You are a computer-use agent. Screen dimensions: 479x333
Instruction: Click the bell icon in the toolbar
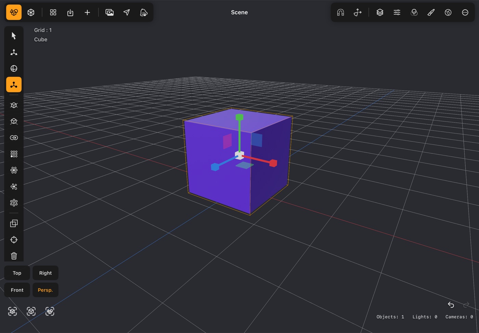point(144,12)
